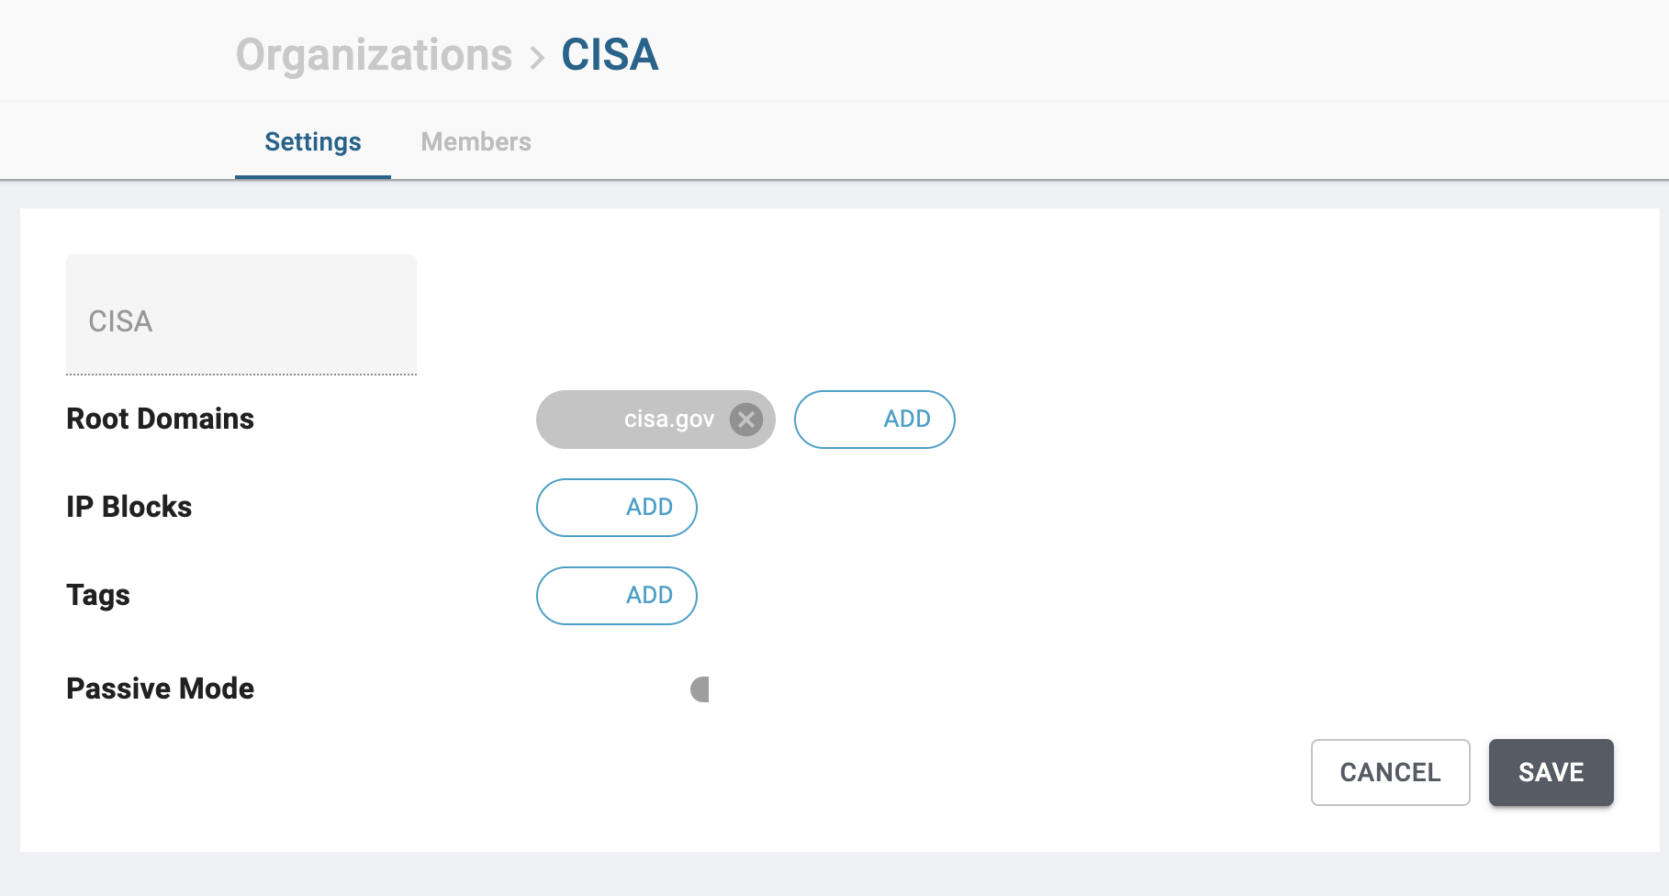The height and width of the screenshot is (896, 1669).
Task: Add an IP block
Action: click(x=616, y=507)
